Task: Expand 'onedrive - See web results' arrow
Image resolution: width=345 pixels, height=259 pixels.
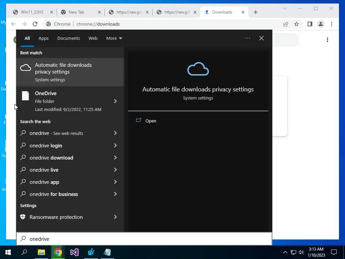Action: click(x=115, y=133)
